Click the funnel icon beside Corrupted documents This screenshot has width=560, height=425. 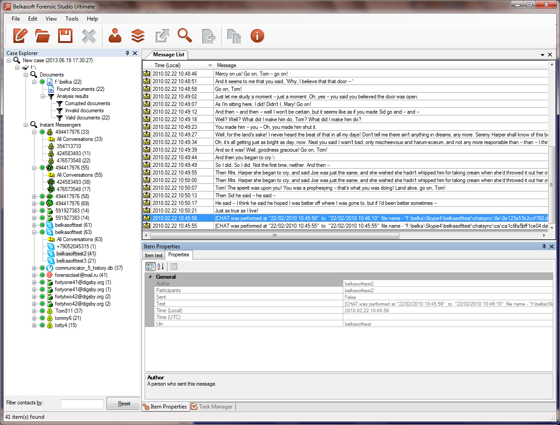[x=60, y=103]
